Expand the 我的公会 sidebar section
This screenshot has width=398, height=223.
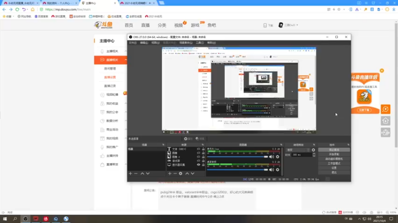(x=126, y=112)
